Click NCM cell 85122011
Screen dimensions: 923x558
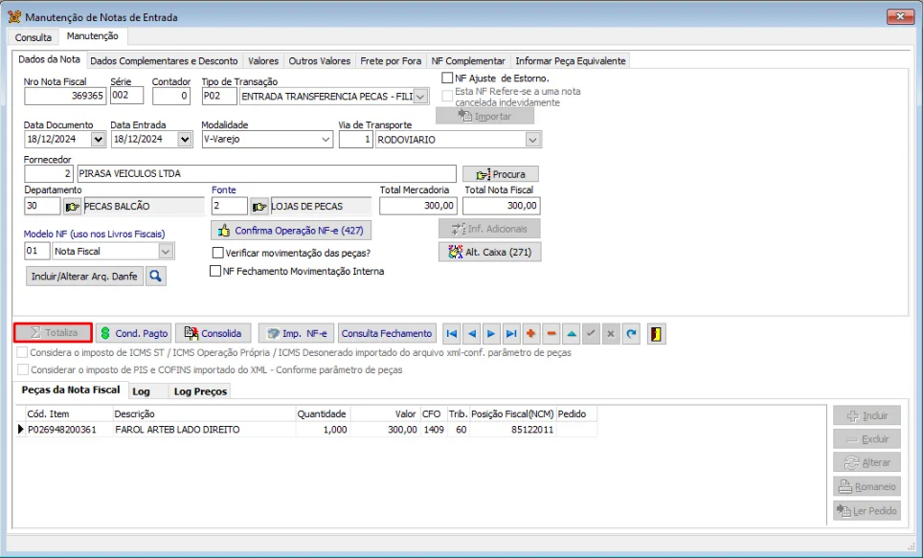coord(512,430)
